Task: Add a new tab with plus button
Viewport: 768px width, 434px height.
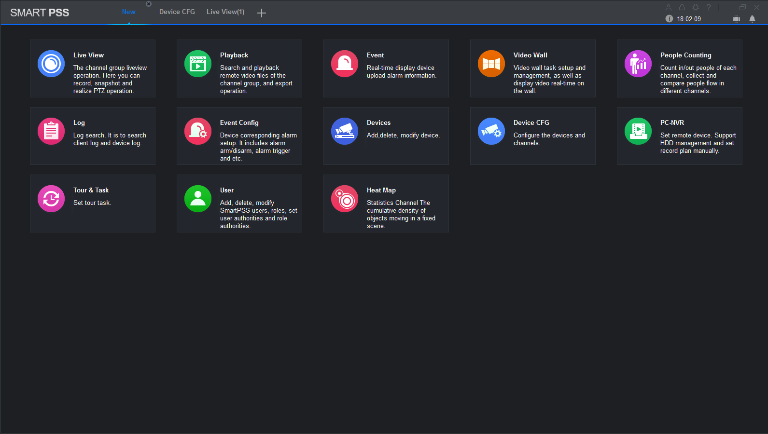Action: coord(262,13)
